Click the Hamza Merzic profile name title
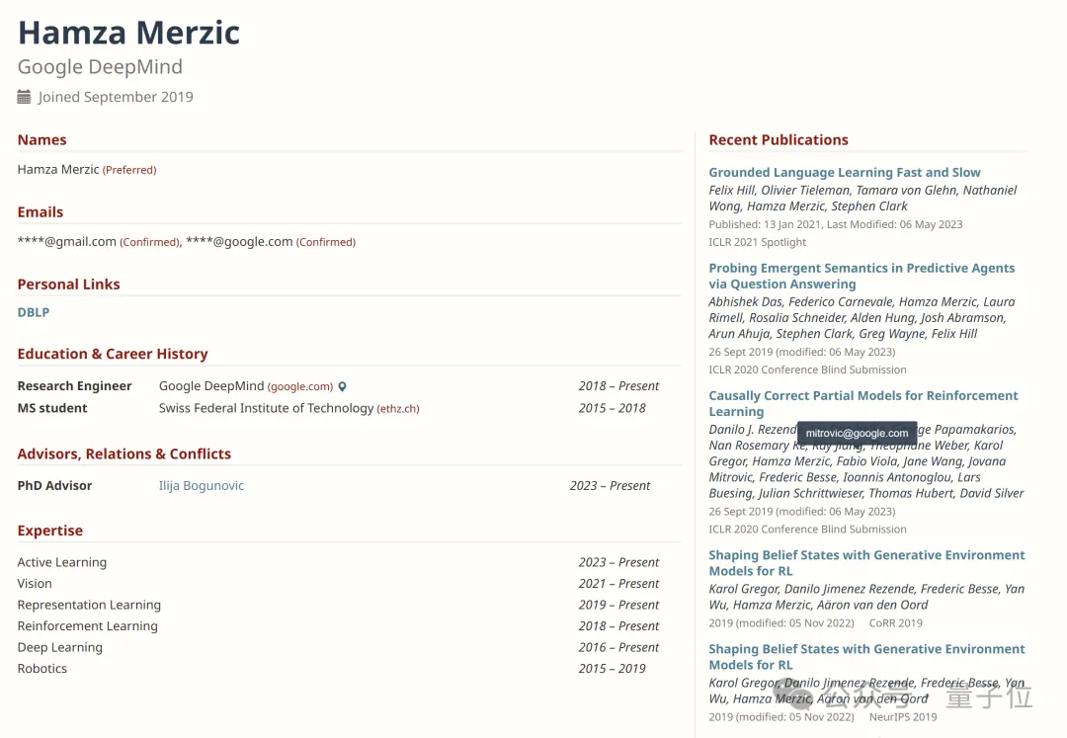 [128, 33]
